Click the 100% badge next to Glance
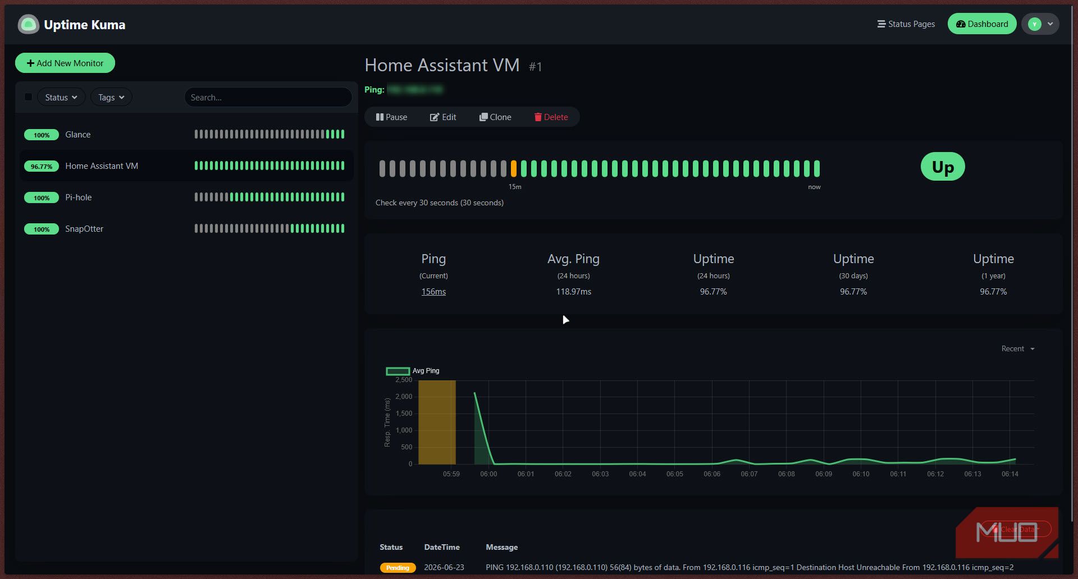1078x579 pixels. click(42, 135)
